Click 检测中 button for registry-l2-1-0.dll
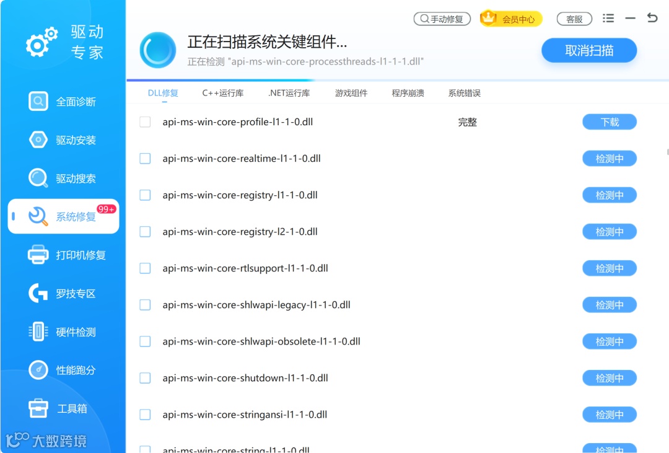 (610, 232)
